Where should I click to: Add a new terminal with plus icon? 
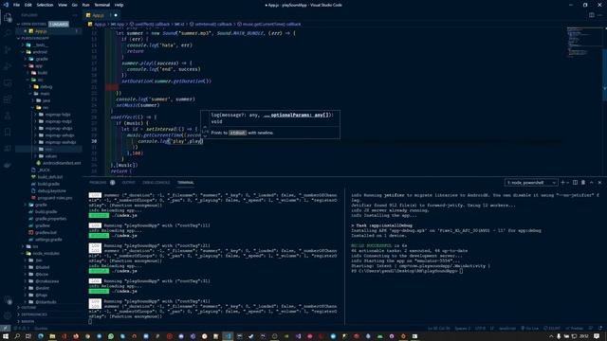click(x=563, y=183)
